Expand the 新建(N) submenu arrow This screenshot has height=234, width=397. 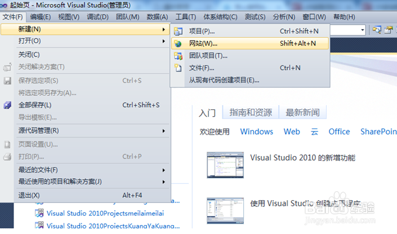[164, 29]
